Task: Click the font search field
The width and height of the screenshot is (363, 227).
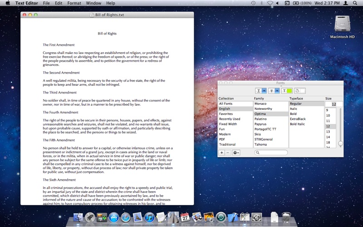Action: pyautogui.click(x=271, y=153)
